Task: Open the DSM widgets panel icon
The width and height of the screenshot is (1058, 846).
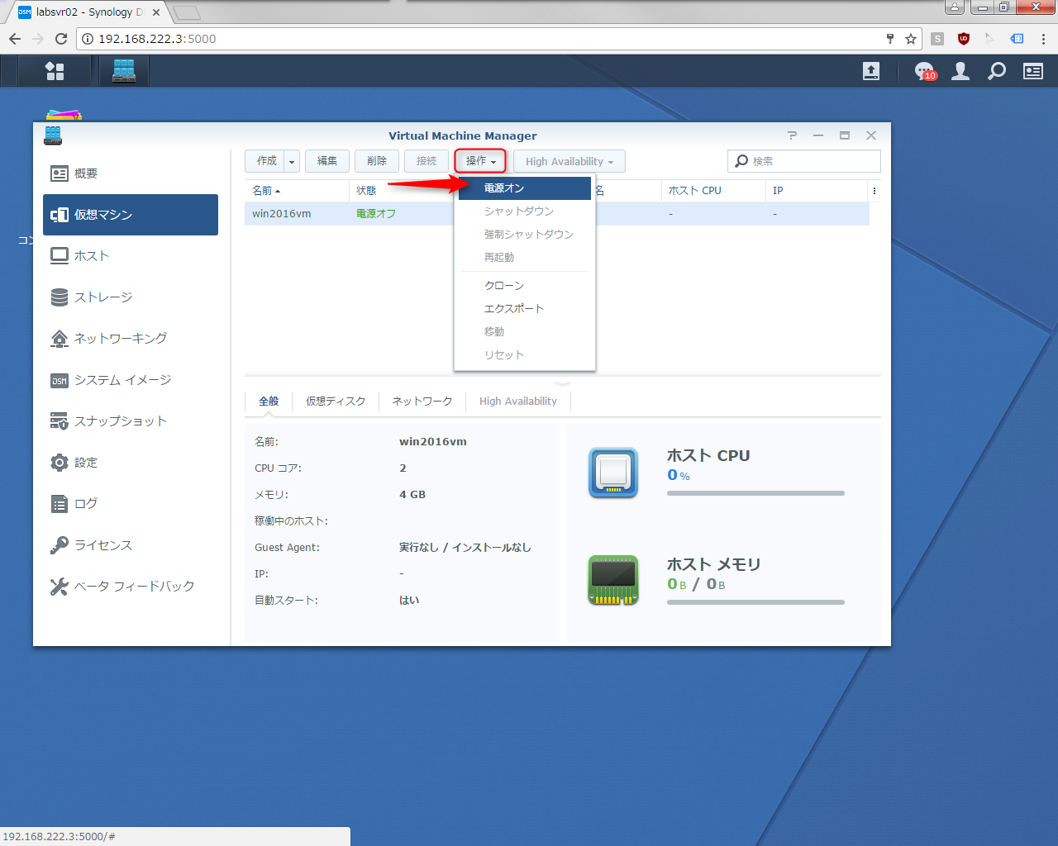Action: click(x=1033, y=71)
